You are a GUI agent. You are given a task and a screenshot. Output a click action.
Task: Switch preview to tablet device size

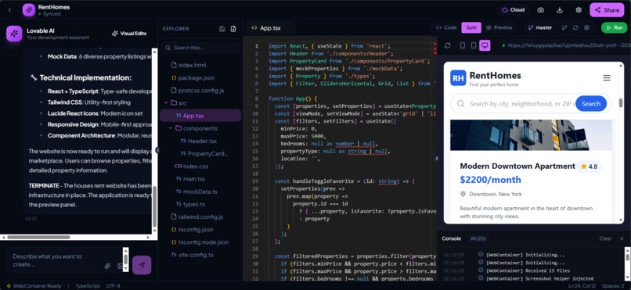[474, 45]
